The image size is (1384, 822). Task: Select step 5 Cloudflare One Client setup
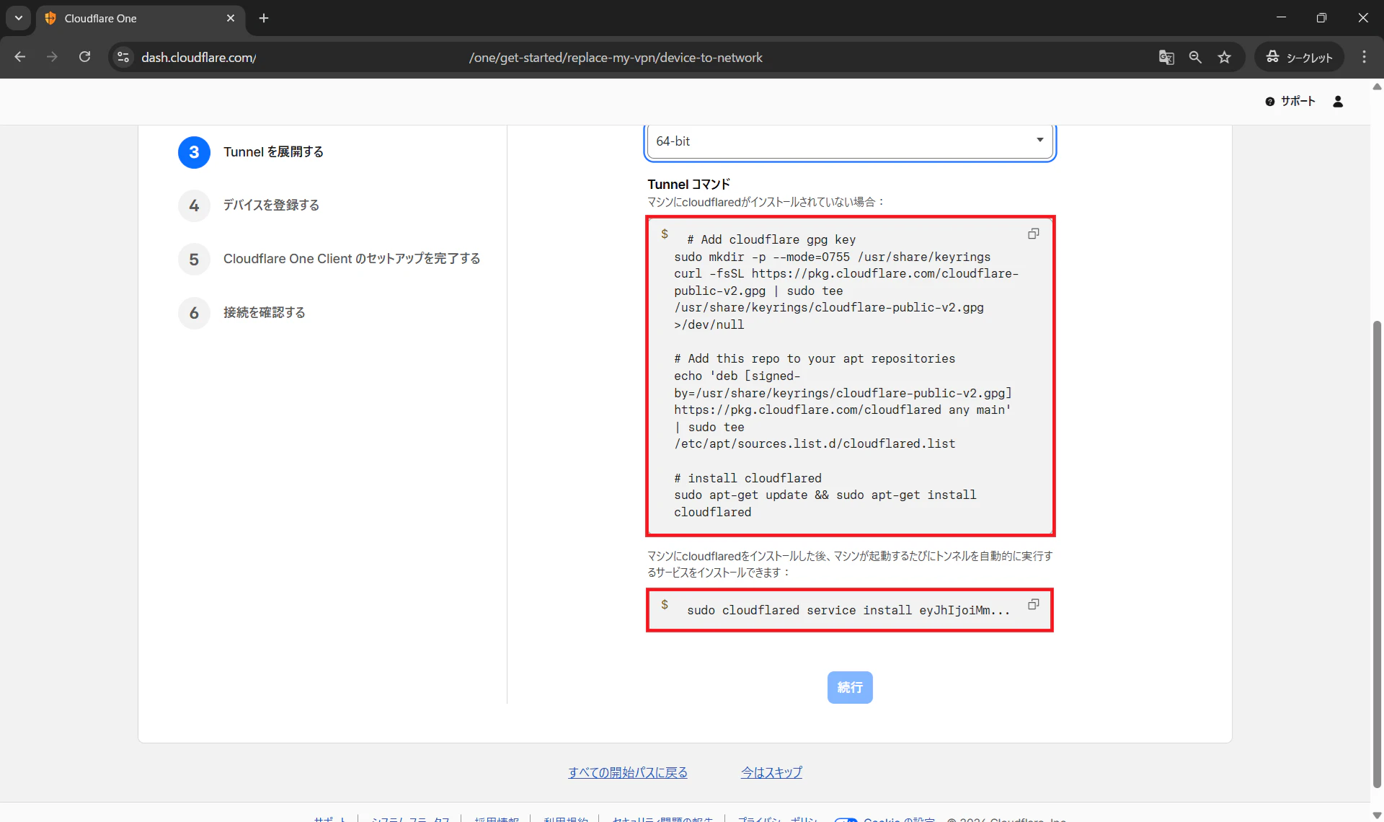(x=329, y=259)
